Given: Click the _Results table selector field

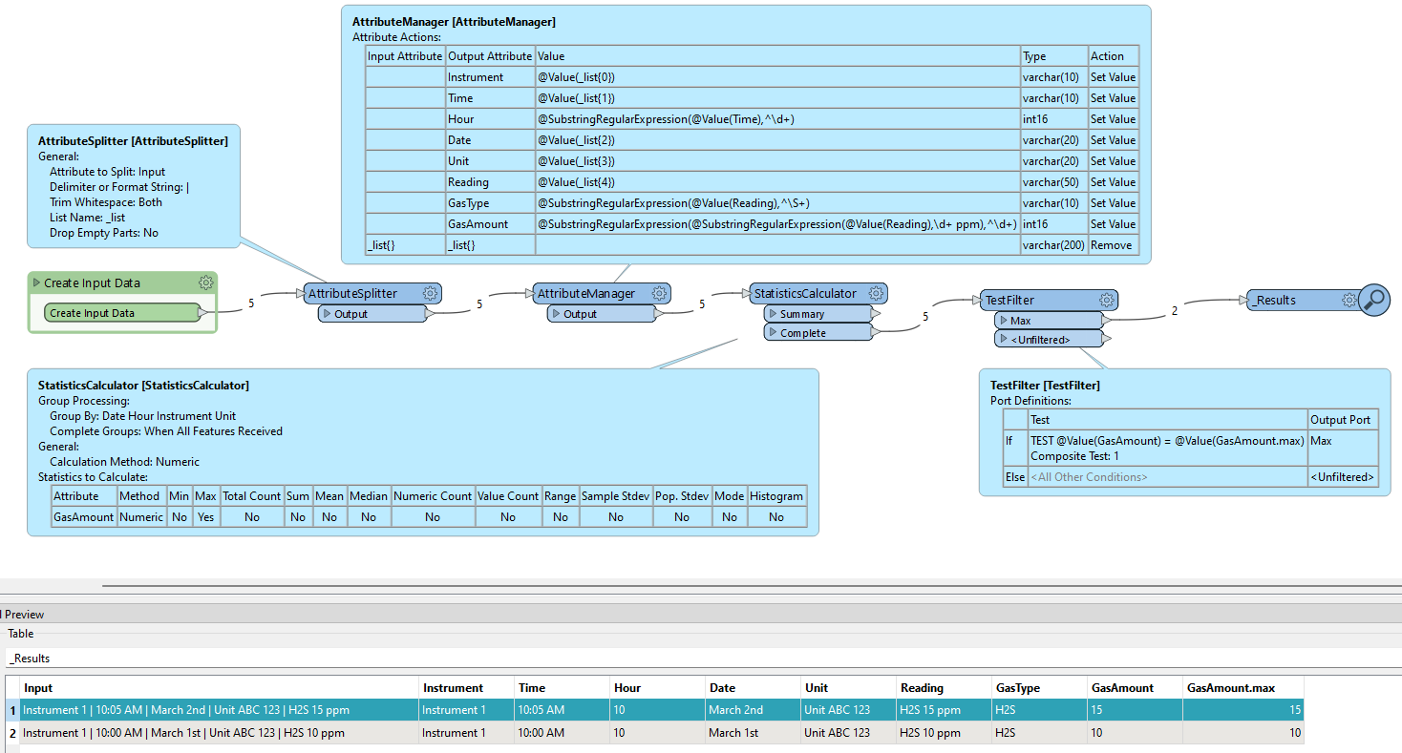Looking at the screenshot, I should click(701, 659).
